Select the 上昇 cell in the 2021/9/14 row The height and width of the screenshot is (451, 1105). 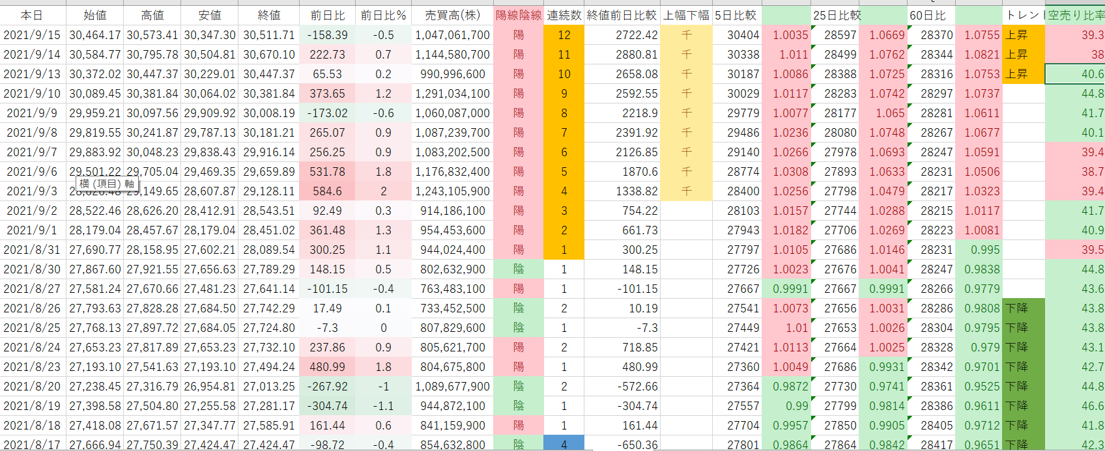pyautogui.click(x=1024, y=54)
